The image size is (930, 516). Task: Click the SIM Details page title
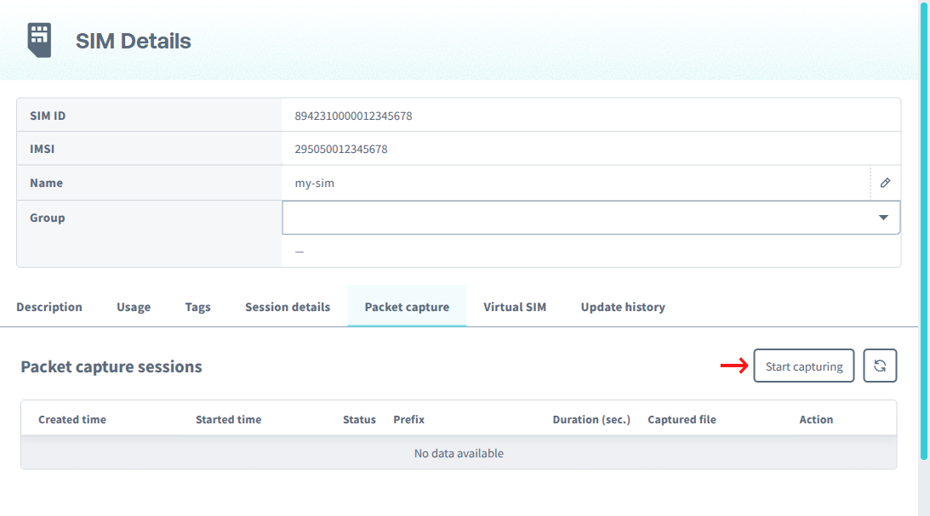(132, 40)
